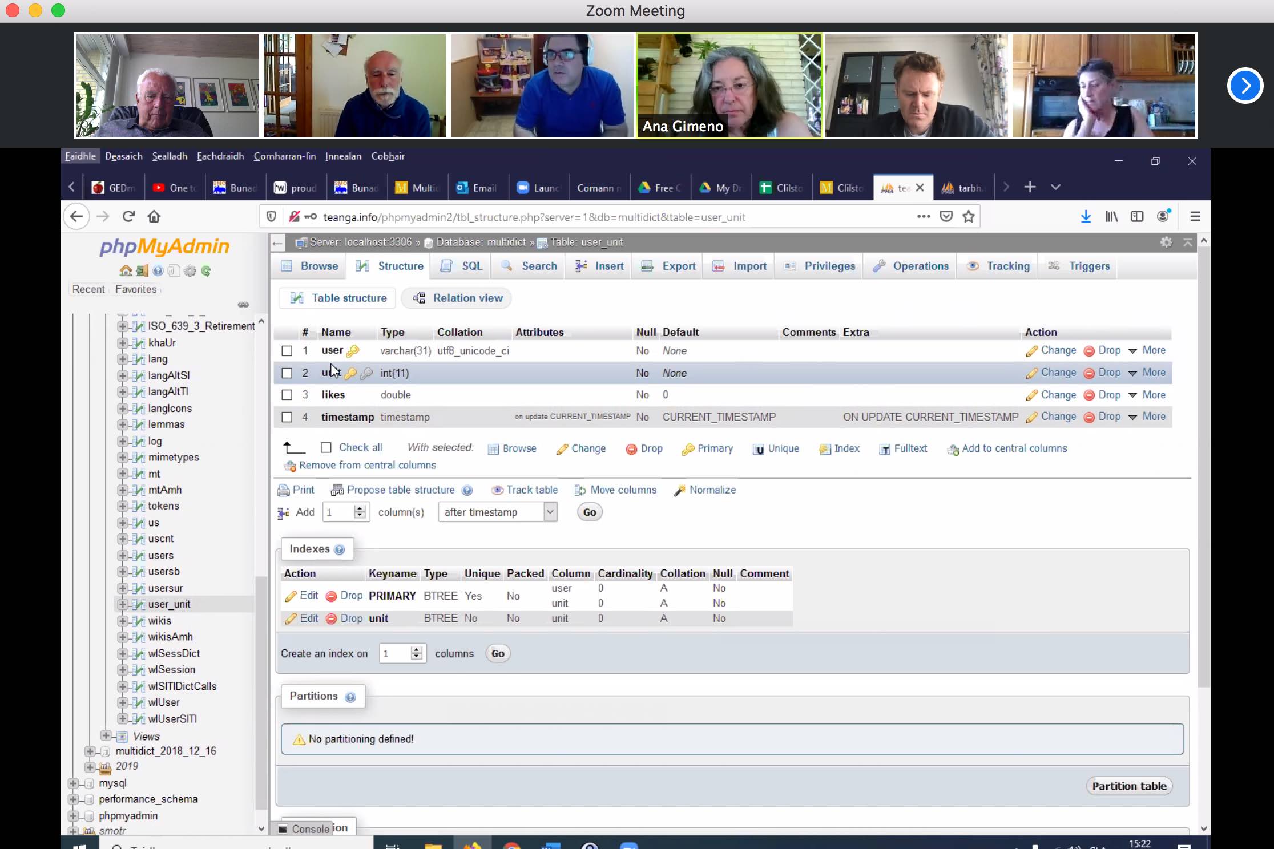
Task: Go back with the browser back arrow
Action: [x=76, y=216]
